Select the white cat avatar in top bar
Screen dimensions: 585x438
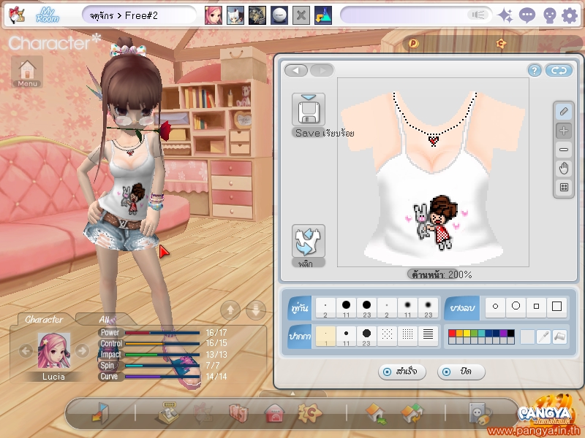tap(235, 15)
